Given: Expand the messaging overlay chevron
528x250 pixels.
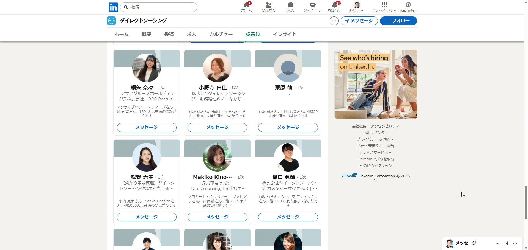Looking at the screenshot, I should [x=515, y=243].
